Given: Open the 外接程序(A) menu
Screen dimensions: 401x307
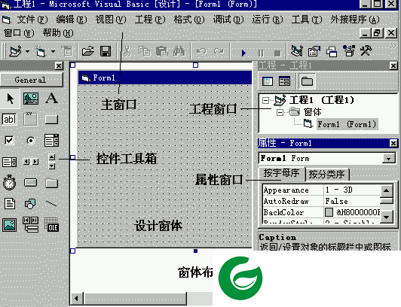Looking at the screenshot, I should coord(355,20).
